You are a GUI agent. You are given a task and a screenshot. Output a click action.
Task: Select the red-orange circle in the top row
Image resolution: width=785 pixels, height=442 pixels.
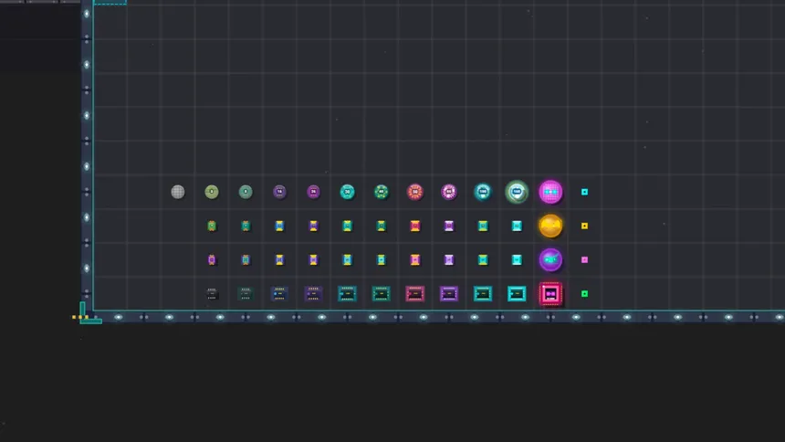coord(415,192)
